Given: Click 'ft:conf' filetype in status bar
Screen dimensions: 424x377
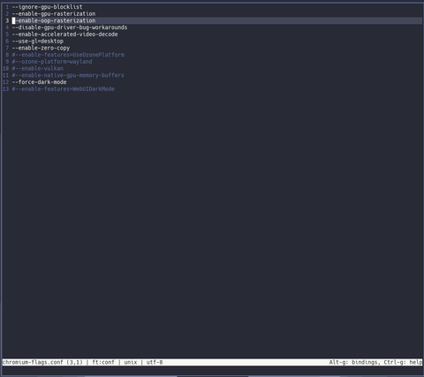Looking at the screenshot, I should [103, 362].
